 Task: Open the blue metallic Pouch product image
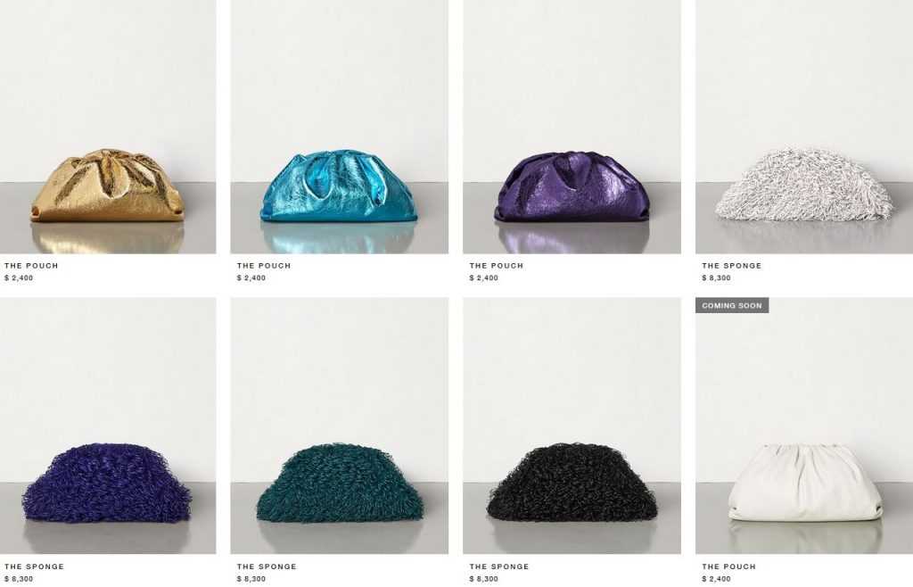click(x=340, y=127)
